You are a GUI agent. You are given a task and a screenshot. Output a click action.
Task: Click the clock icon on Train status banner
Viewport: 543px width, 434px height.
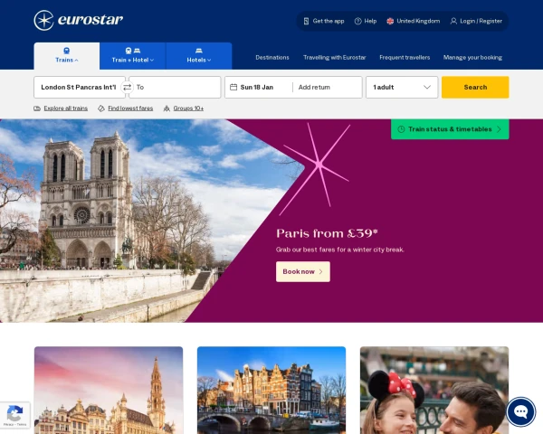401,129
